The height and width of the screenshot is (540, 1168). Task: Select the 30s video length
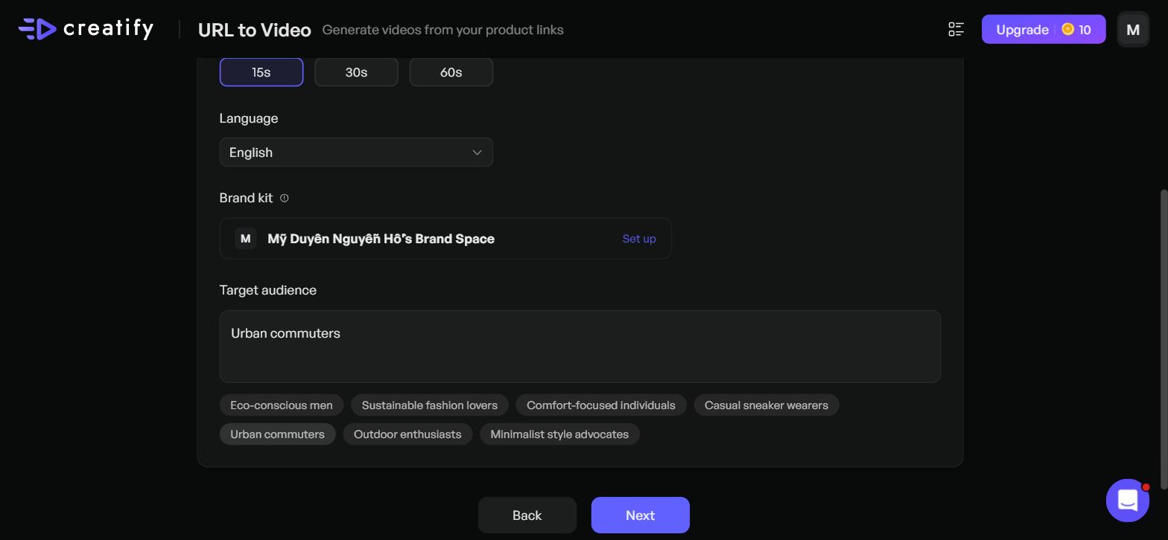click(x=356, y=72)
